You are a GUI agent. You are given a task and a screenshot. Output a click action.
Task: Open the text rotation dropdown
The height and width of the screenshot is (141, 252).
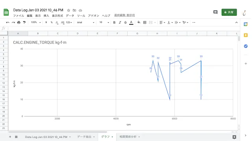[x=185, y=23]
